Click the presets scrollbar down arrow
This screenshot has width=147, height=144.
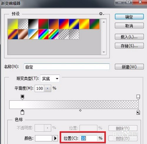[x=104, y=52]
